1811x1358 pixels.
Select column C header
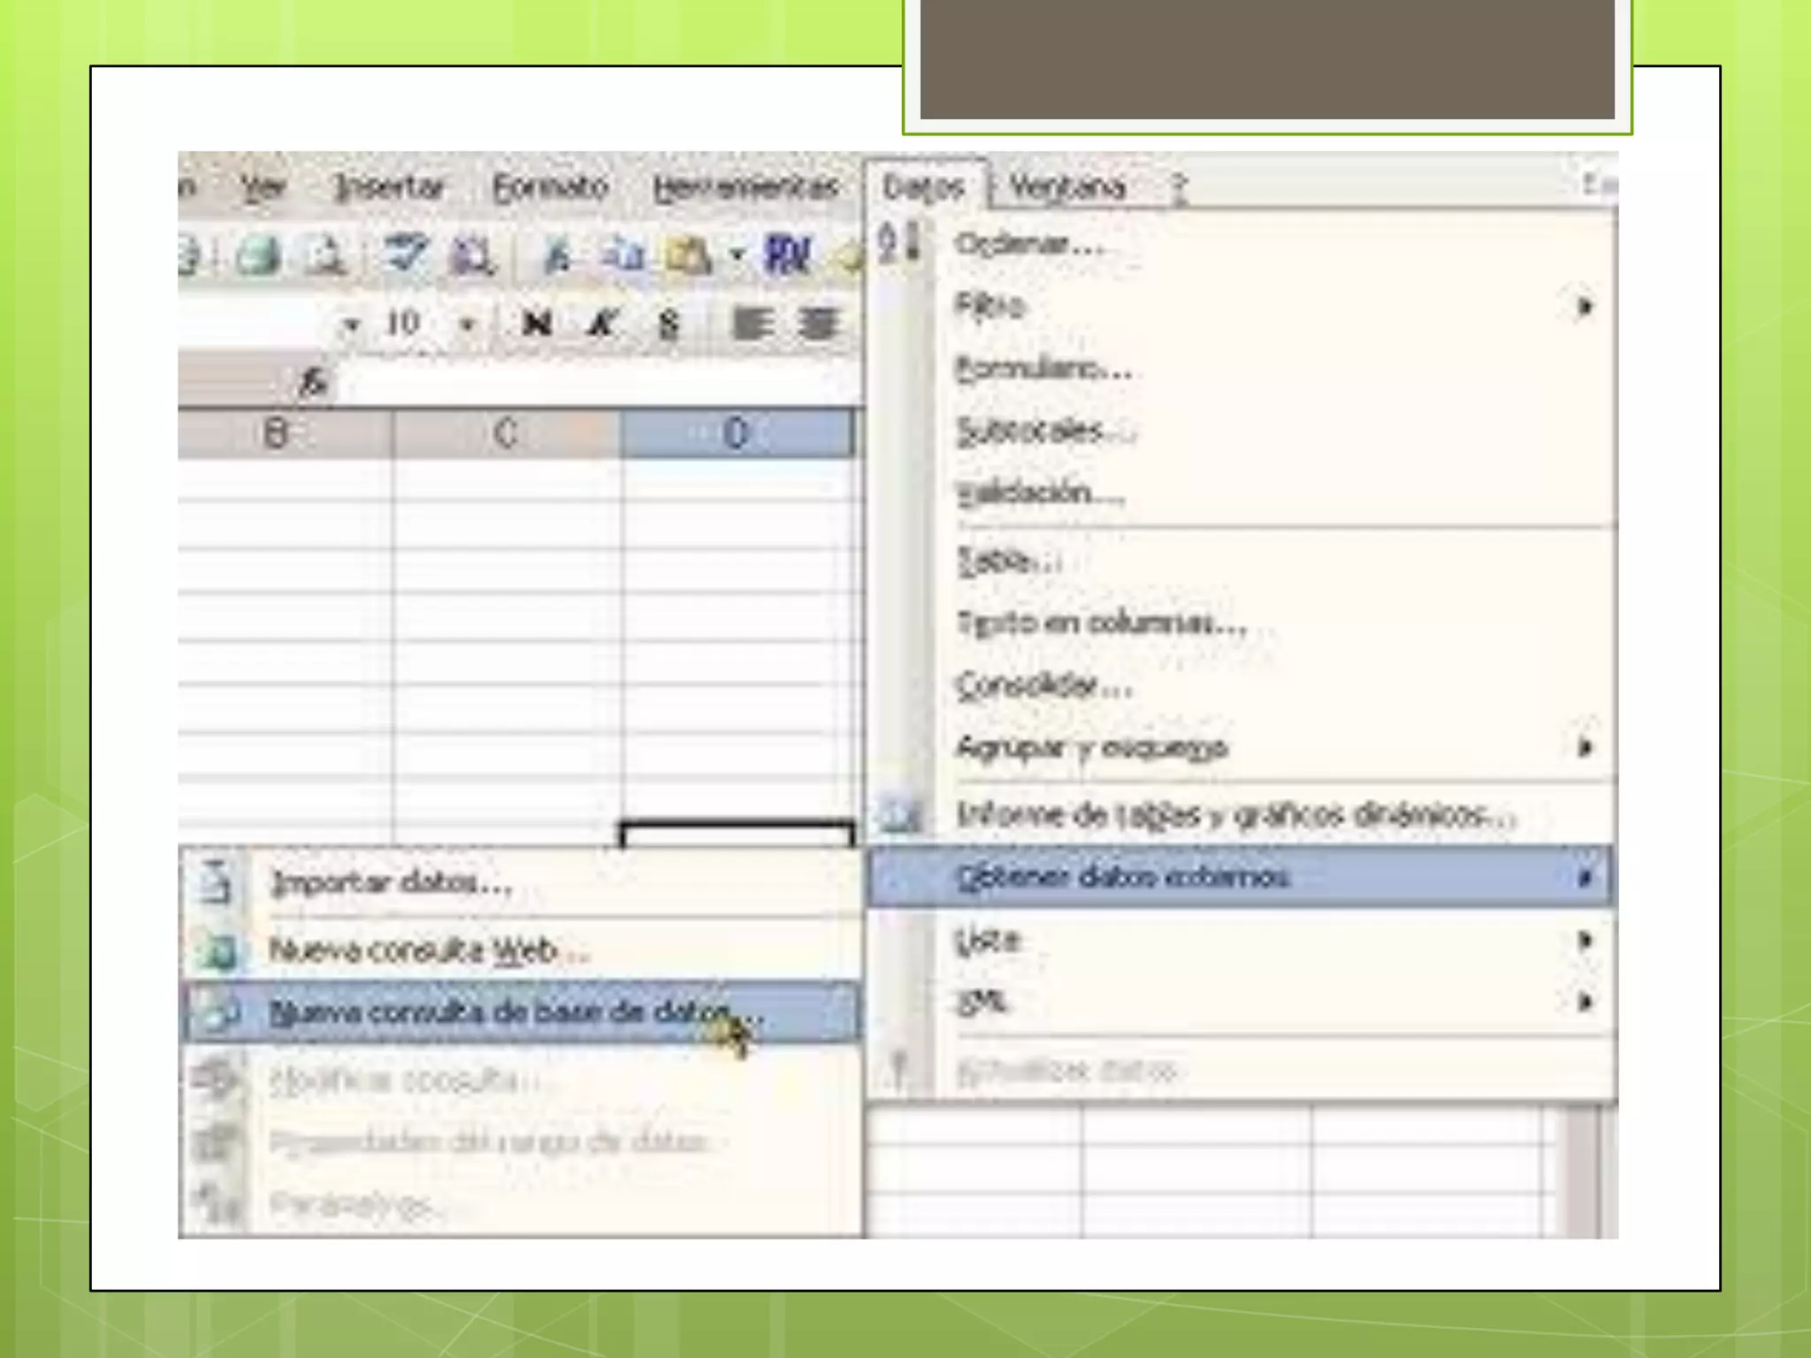click(x=506, y=433)
